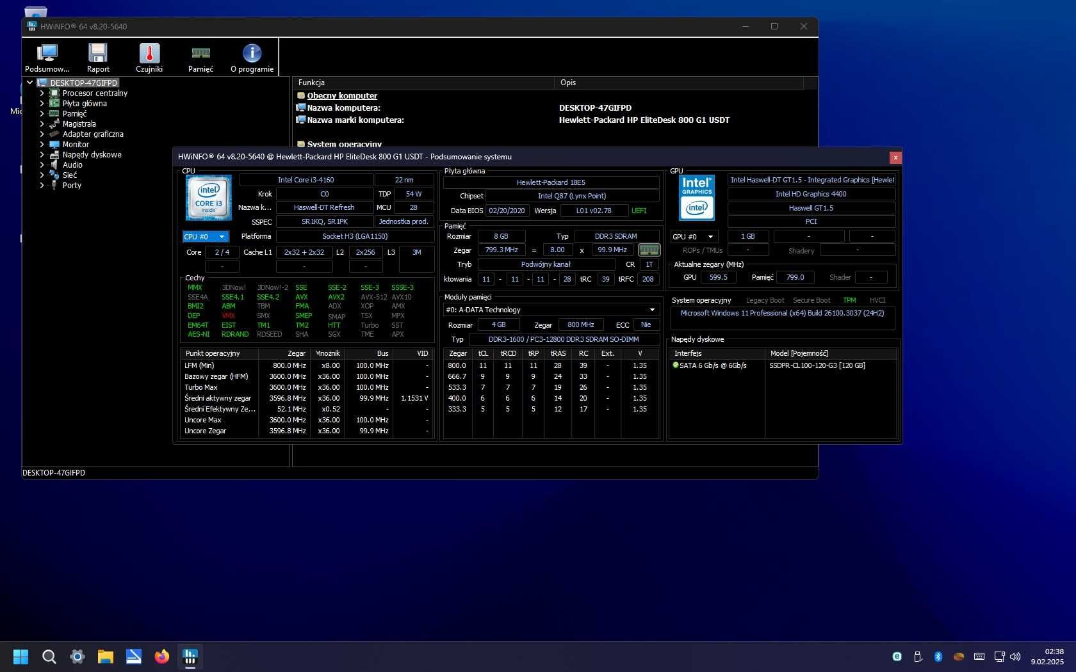Click the Intel Core i3 logo
Screen dimensions: 1076x672
(x=209, y=198)
